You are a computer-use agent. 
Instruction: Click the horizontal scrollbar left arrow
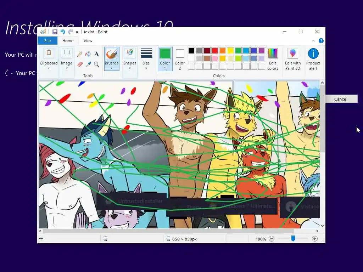click(40, 231)
